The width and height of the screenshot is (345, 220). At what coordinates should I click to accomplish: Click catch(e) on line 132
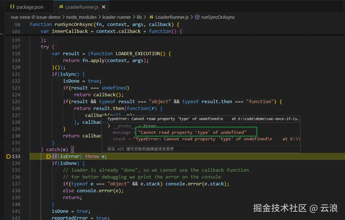(57, 150)
